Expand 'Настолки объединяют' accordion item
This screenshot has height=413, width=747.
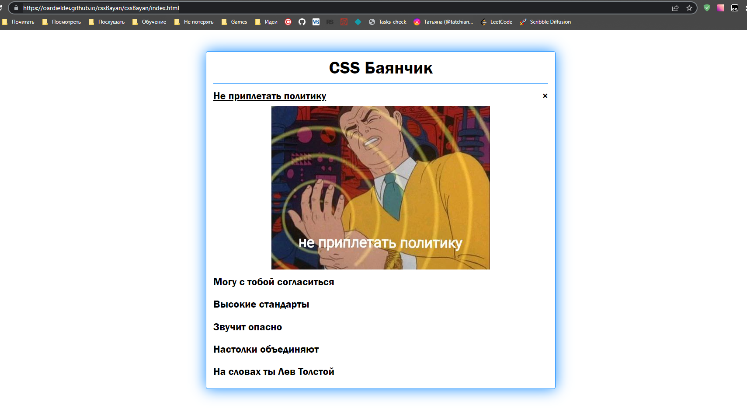click(266, 350)
